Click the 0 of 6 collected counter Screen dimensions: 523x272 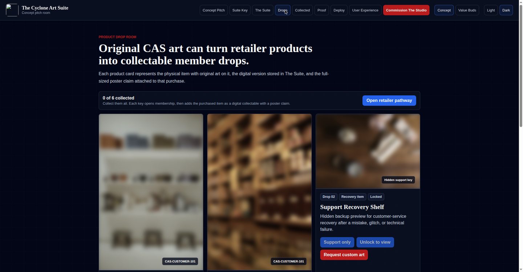[118, 98]
